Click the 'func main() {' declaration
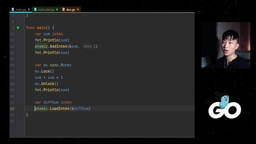The height and width of the screenshot is (144, 256). point(40,28)
